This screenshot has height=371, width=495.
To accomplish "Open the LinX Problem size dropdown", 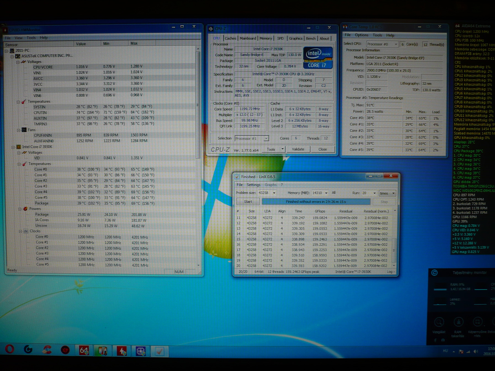I will (274, 193).
